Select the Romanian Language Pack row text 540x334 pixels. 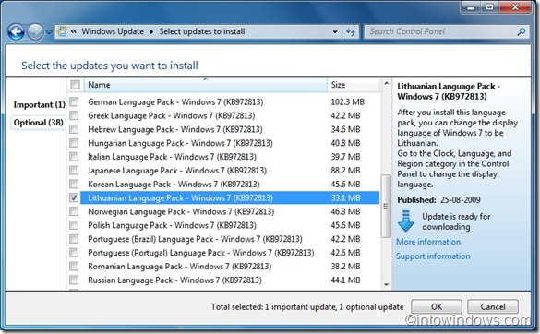click(x=179, y=267)
